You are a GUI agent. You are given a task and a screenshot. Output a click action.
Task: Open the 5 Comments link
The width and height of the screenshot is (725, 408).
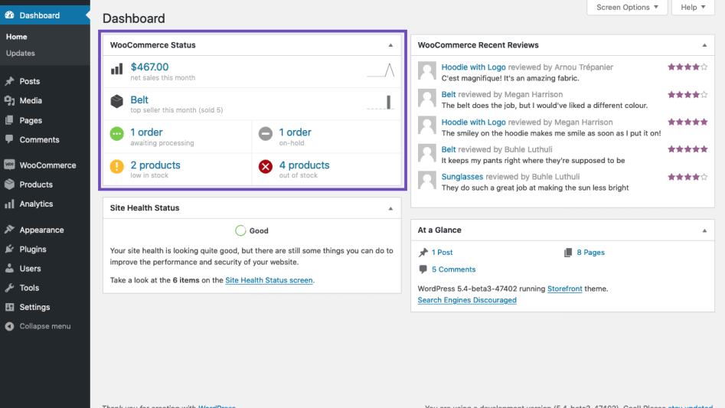pos(453,269)
